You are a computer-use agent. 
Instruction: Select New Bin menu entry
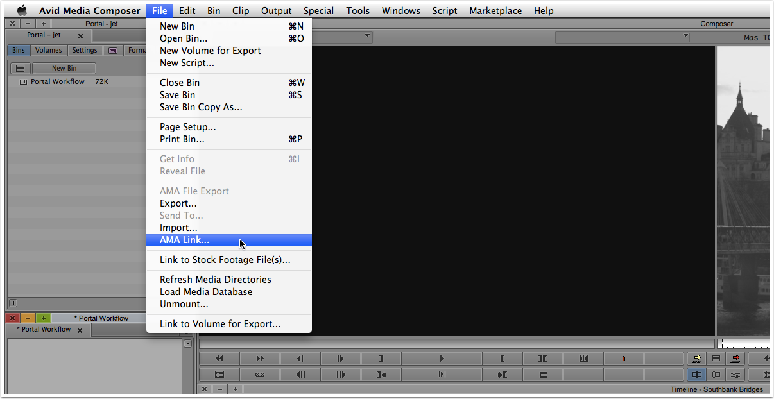(229, 26)
